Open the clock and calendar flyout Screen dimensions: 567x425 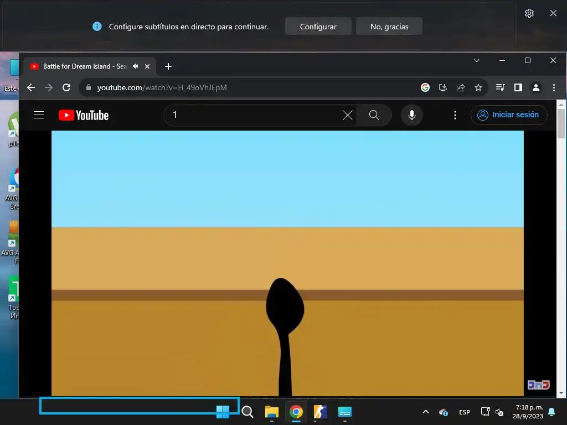528,412
